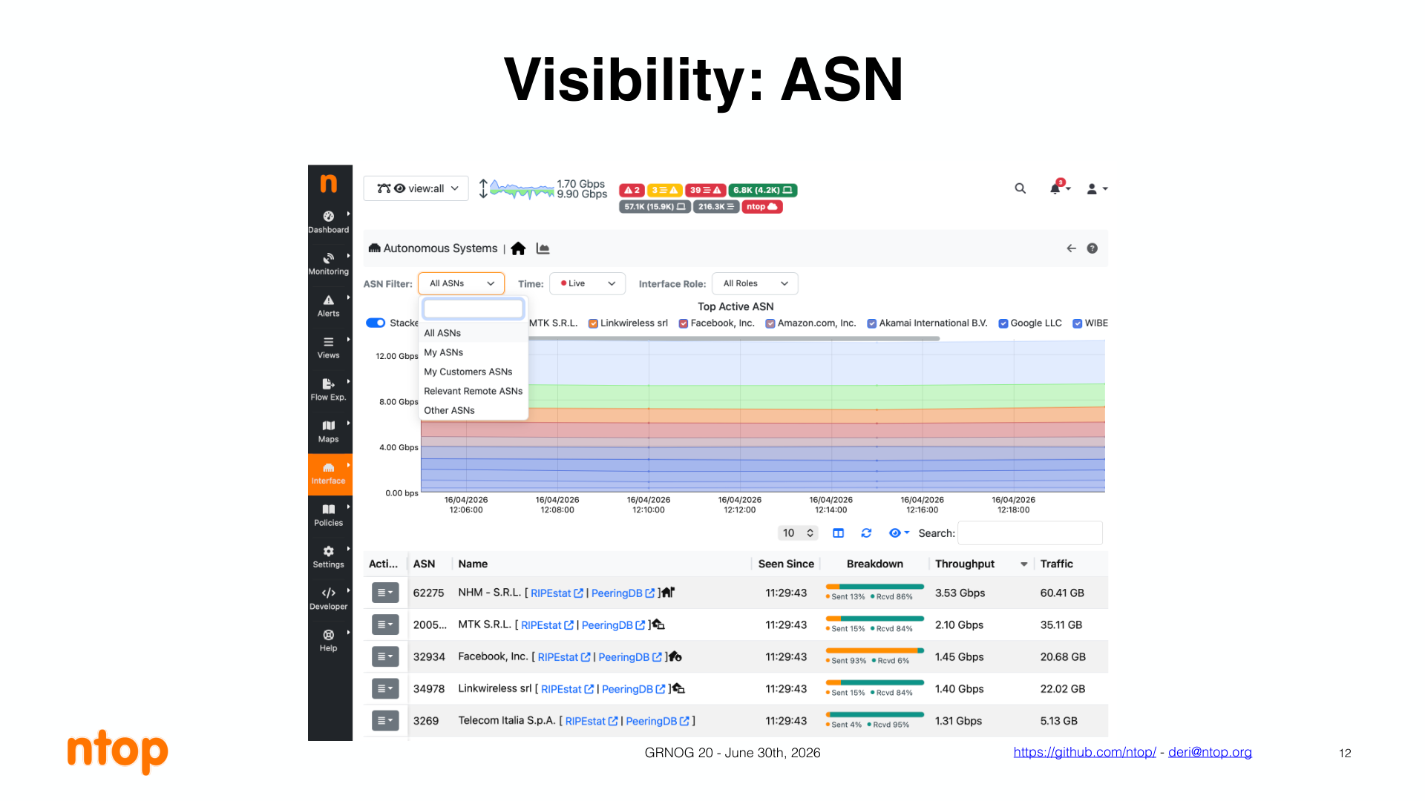Open the user account dropdown

pos(1097,189)
